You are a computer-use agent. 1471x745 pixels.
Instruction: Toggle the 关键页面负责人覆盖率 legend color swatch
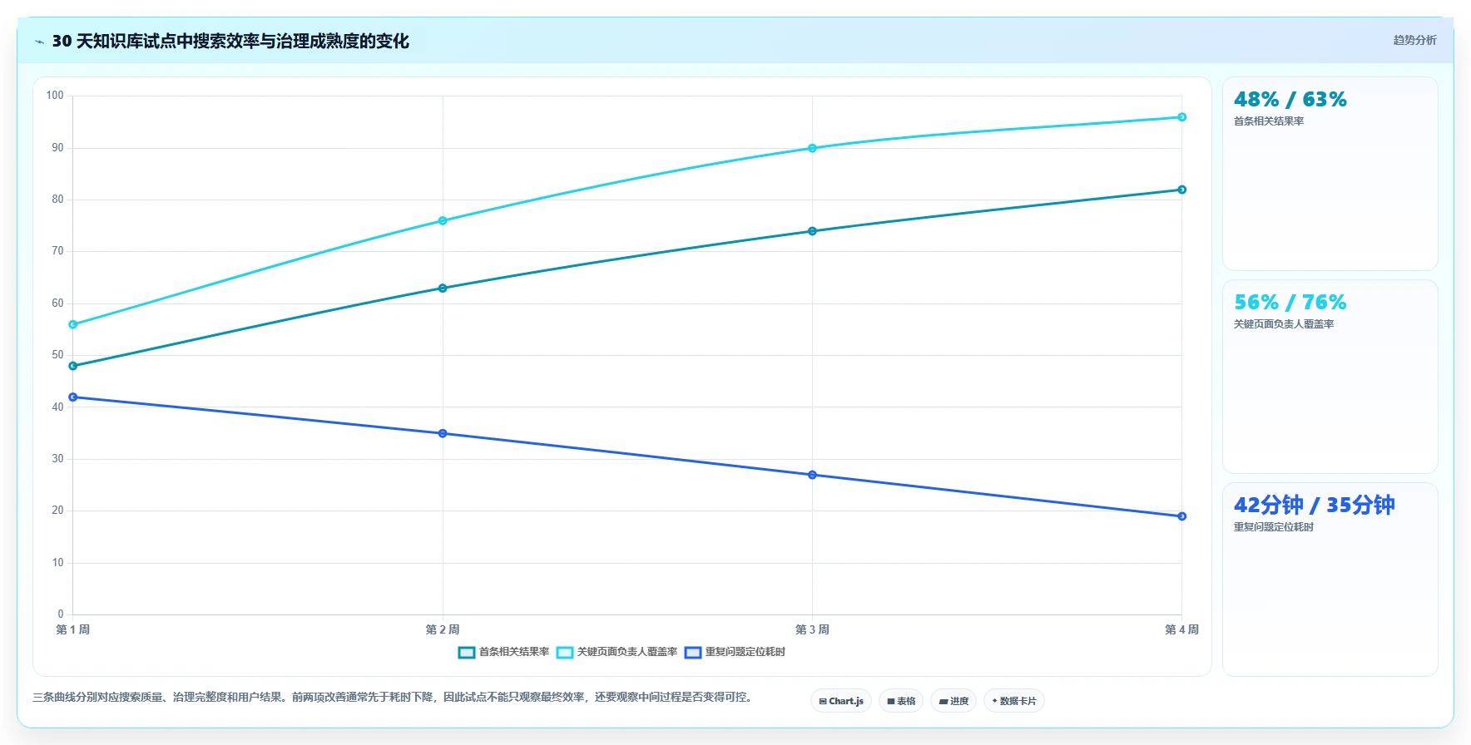coord(565,653)
